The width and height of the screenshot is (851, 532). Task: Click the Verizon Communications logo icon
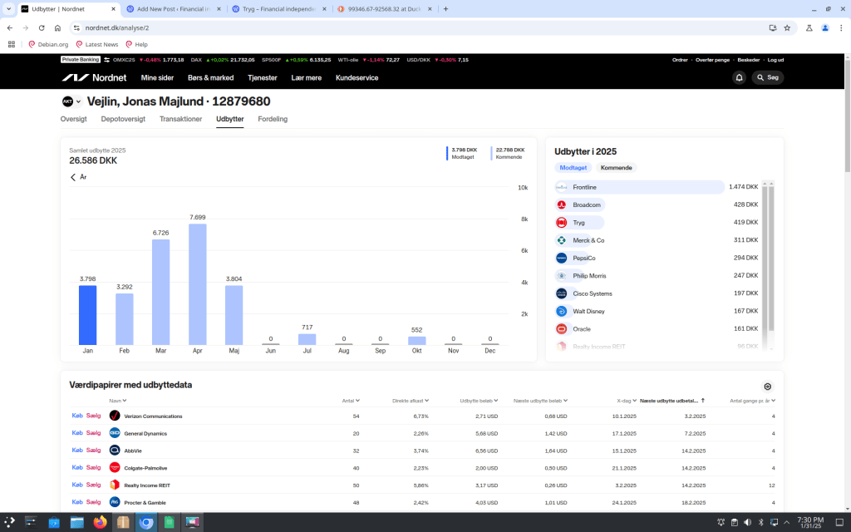[x=115, y=416]
